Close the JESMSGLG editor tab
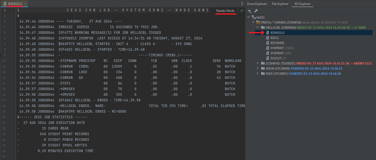This screenshot has height=160, width=376. (x=25, y=4)
